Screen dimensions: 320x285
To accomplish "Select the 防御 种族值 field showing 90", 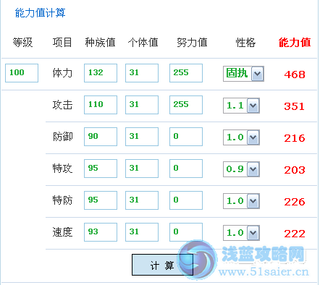I will tap(101, 137).
